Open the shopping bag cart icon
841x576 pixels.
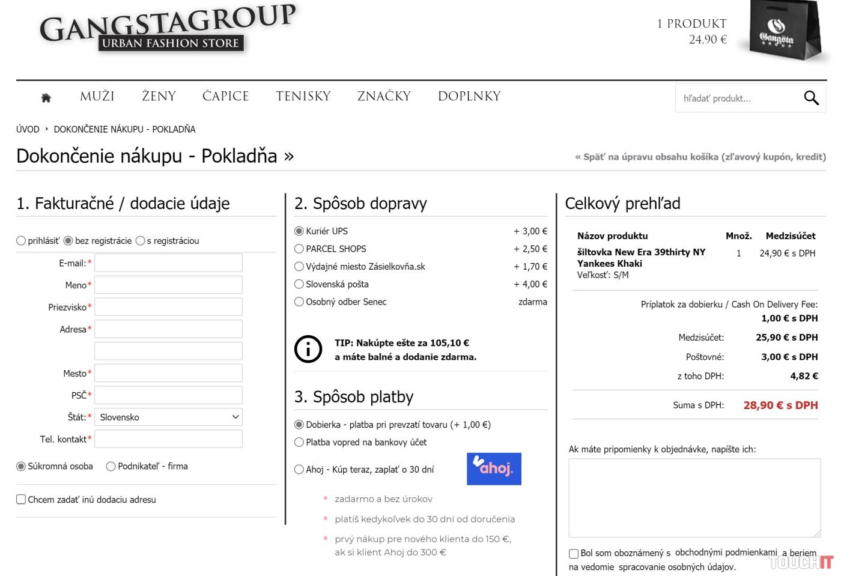(785, 32)
